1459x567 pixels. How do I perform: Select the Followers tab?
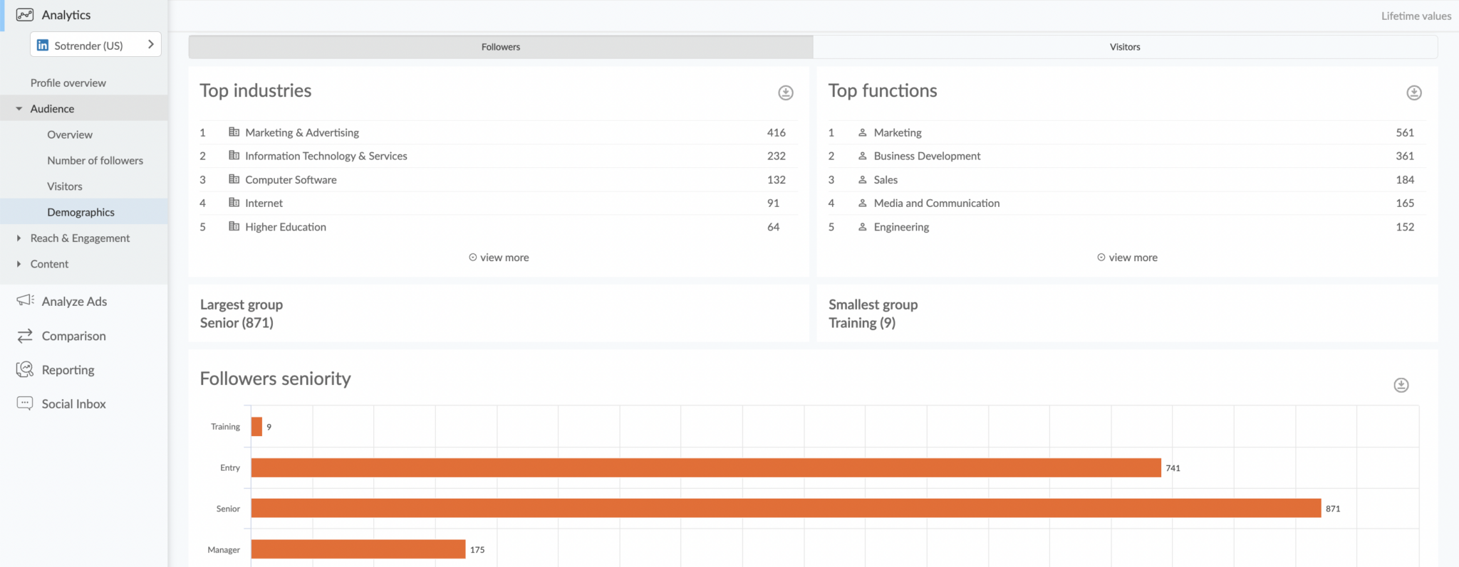(x=500, y=47)
